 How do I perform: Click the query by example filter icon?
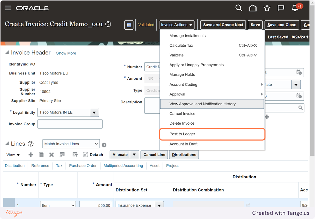point(75,155)
